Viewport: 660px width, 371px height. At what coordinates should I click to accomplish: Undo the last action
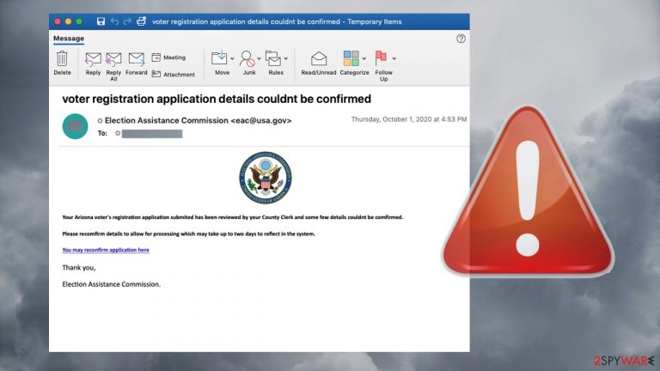coord(114,21)
